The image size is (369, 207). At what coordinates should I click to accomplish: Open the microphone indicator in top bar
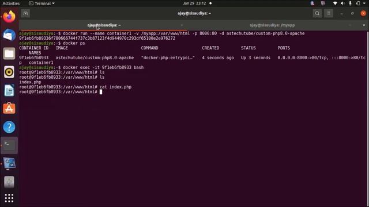350,3
